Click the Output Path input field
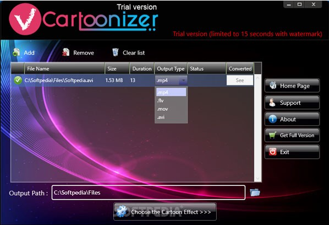Screen dimensions: 329x225 149,192
